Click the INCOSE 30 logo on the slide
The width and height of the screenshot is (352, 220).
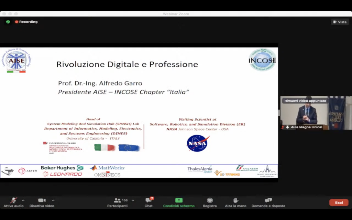point(262,60)
